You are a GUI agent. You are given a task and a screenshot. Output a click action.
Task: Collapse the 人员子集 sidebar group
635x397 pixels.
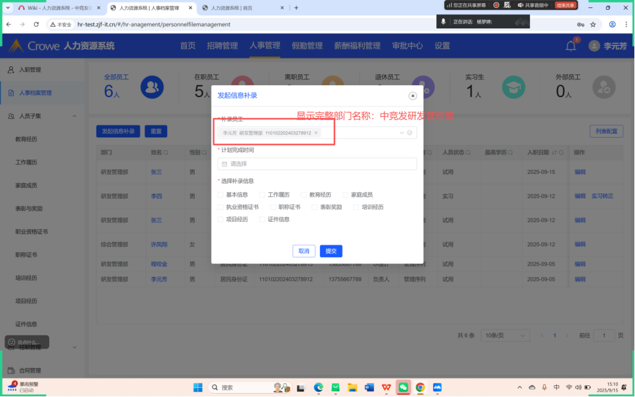[75, 116]
